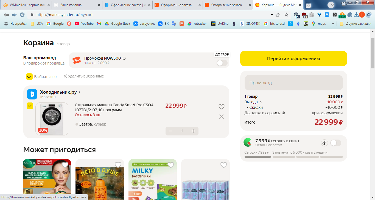Open the uBlock shield extension showing 14

304,15
